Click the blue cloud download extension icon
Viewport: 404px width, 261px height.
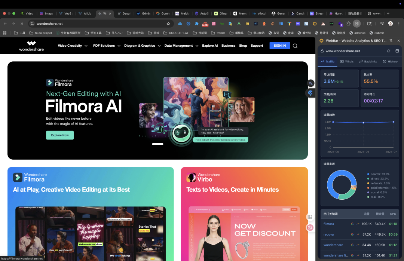180,24
